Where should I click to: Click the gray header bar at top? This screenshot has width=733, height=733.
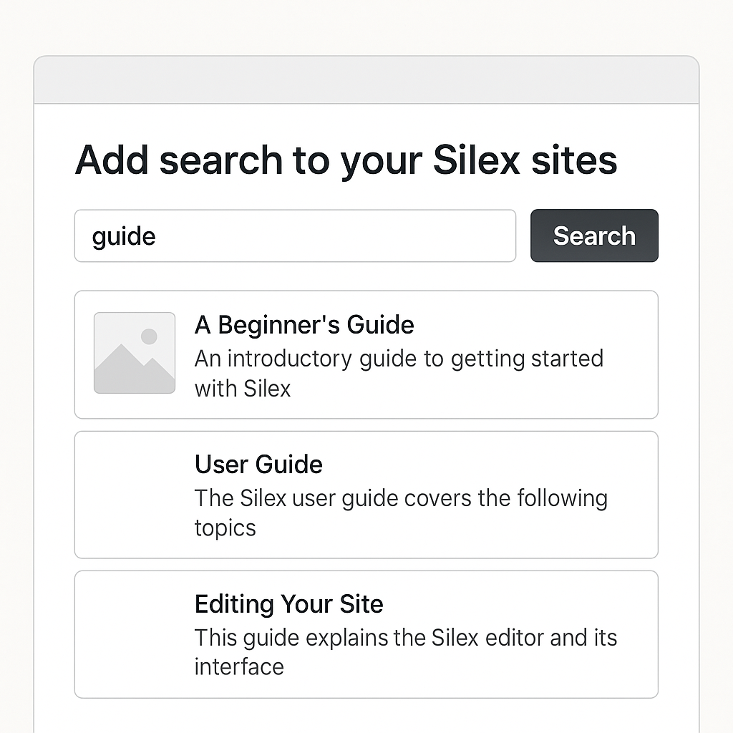click(366, 79)
